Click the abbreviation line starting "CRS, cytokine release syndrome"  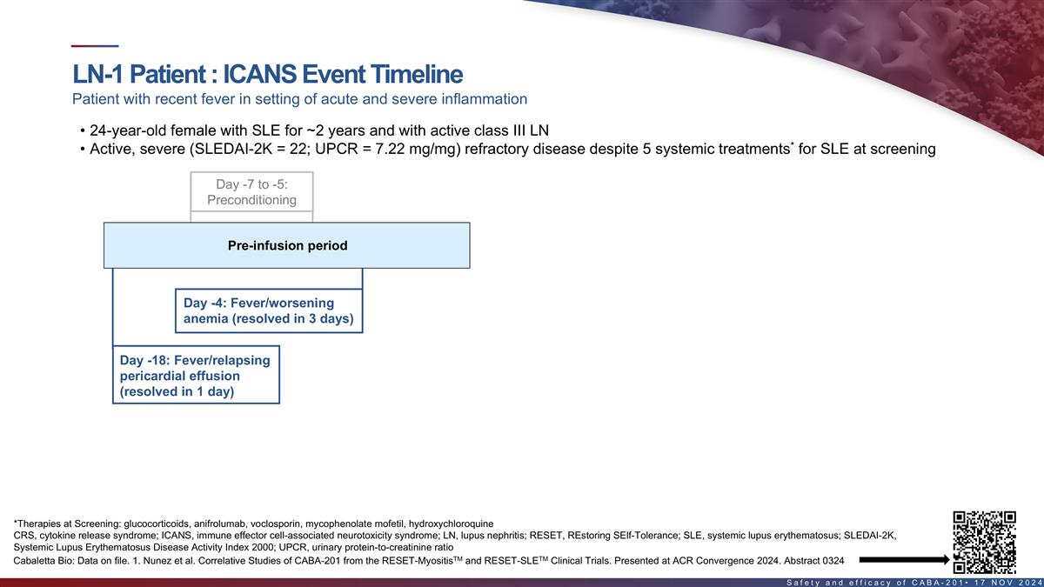(x=452, y=536)
